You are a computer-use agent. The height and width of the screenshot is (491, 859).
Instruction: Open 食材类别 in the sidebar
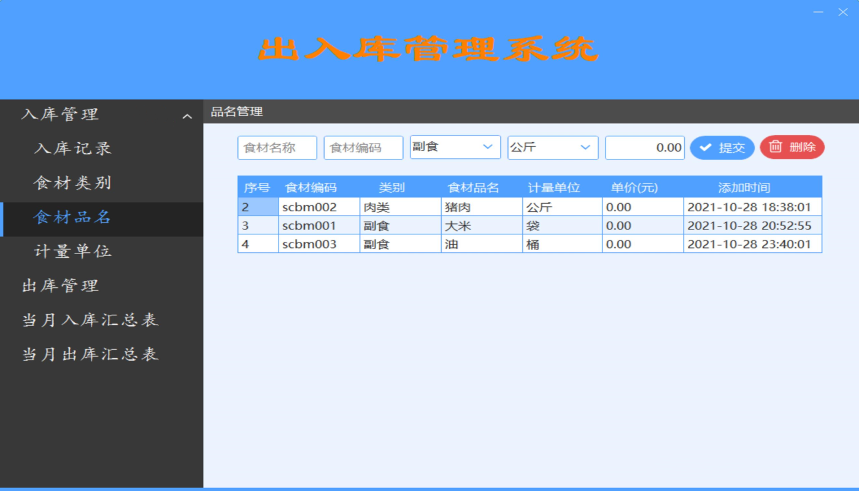point(72,183)
